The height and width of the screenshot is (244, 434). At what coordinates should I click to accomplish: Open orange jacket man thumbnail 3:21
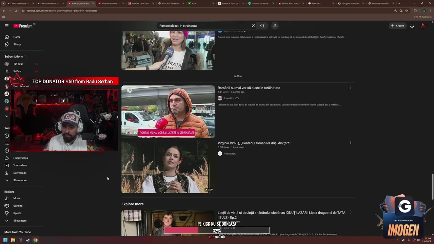168,111
